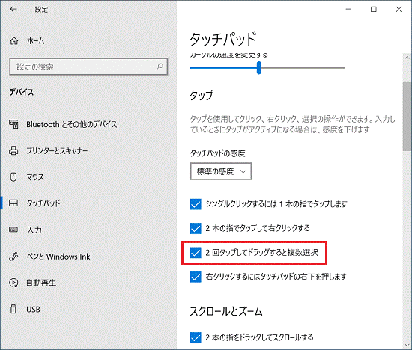Screen dimensions: 412x350
Task: Select the touchpad icon in sidebar
Action: click(13, 203)
